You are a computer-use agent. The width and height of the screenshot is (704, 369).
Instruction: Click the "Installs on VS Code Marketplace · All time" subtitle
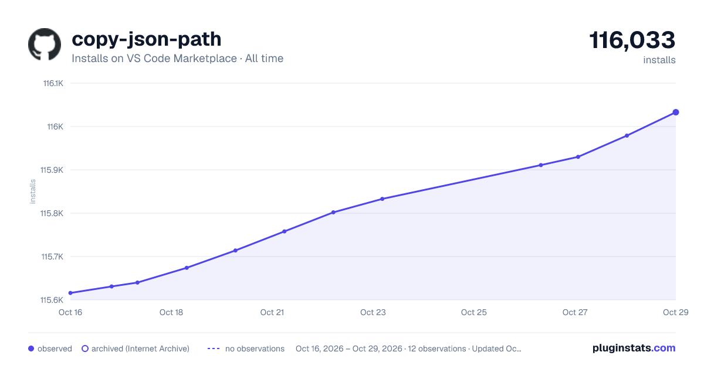click(177, 59)
